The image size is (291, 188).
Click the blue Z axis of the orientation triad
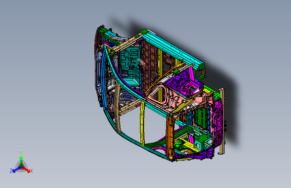pyautogui.click(x=17, y=169)
